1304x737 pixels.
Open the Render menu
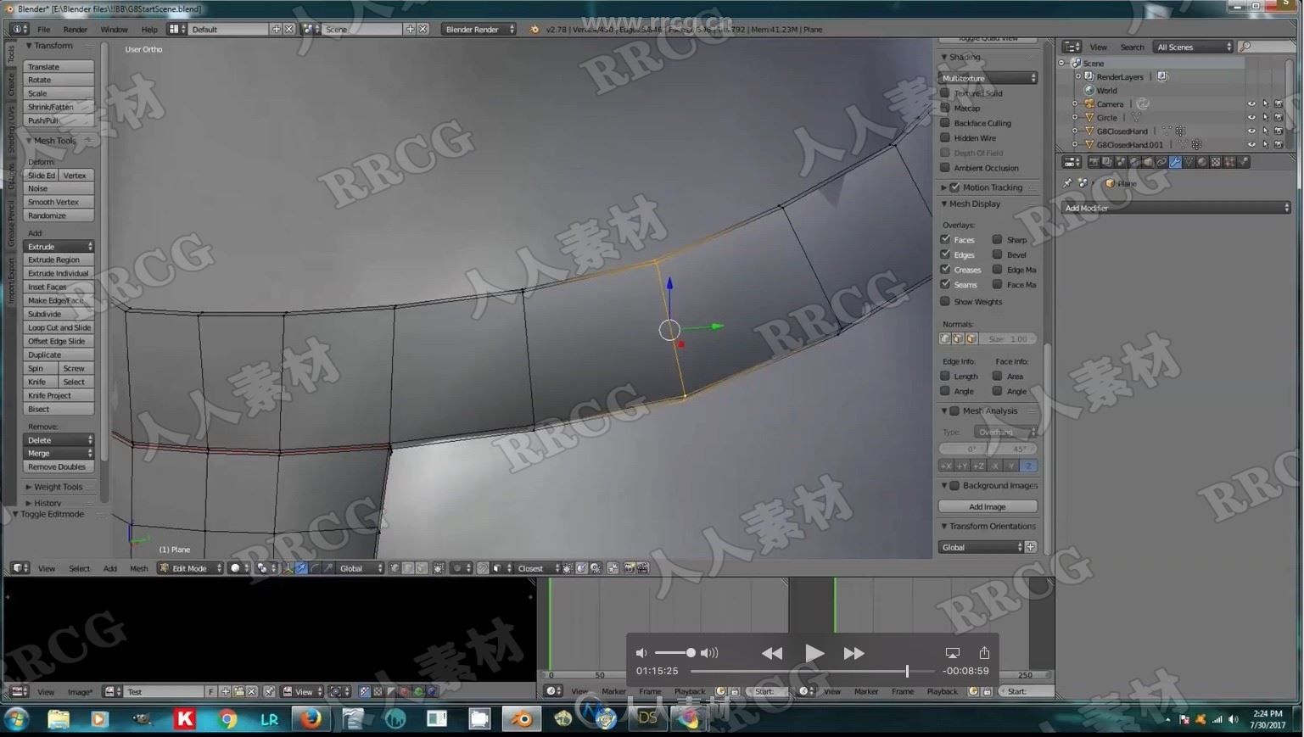point(76,29)
